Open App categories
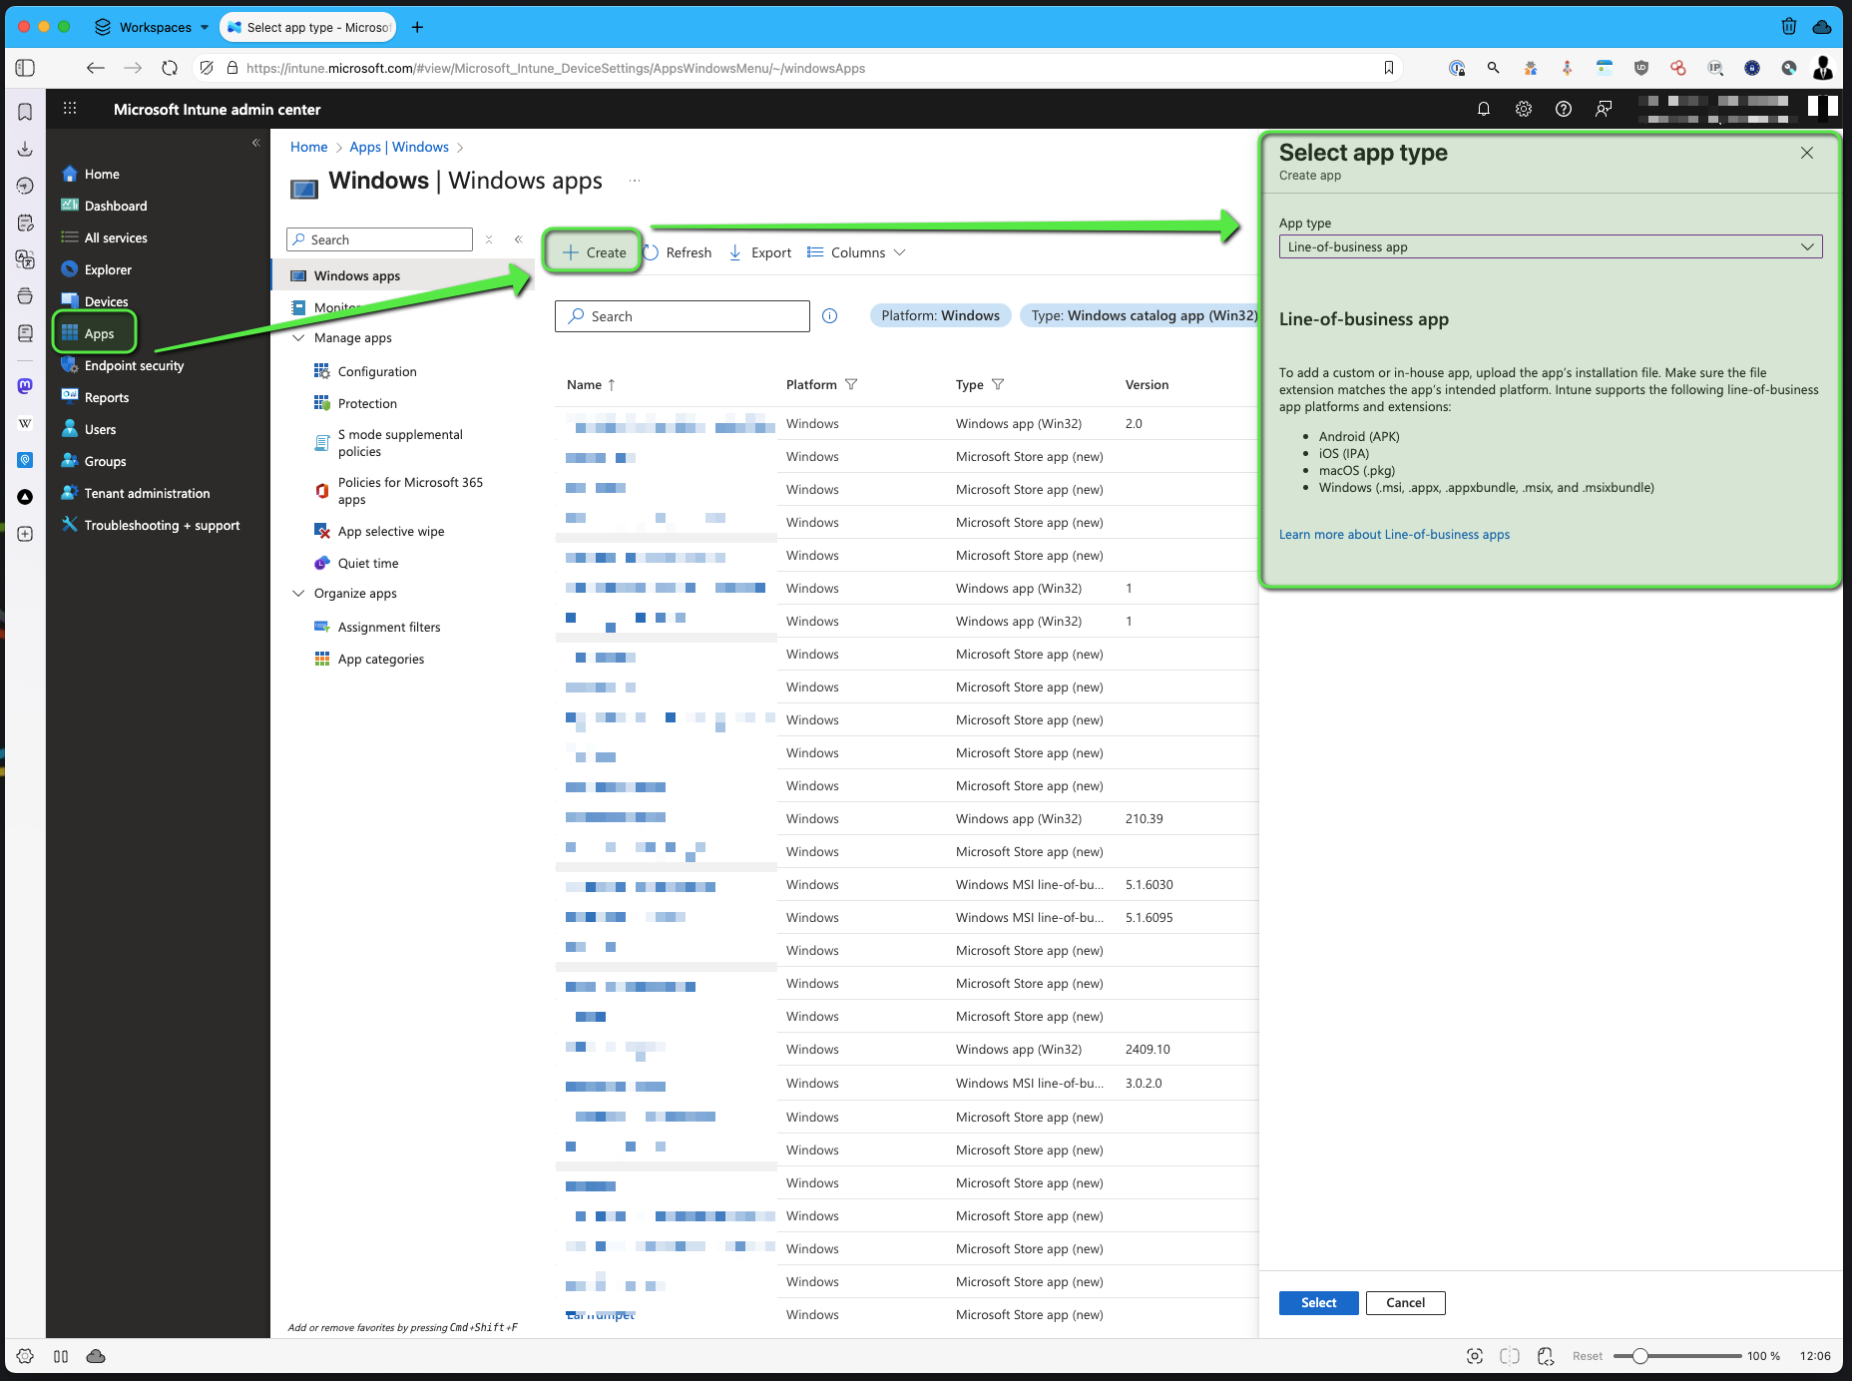 [x=381, y=659]
